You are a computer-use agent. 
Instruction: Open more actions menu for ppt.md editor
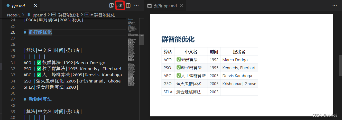(x=136, y=6)
